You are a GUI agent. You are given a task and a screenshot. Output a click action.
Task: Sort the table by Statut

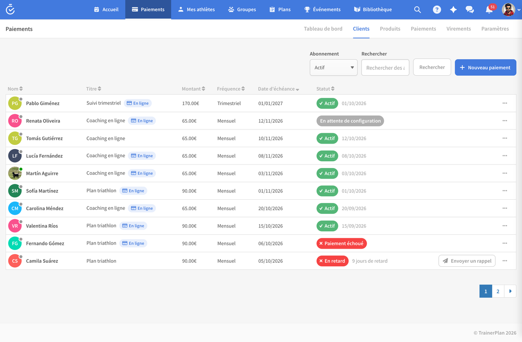pyautogui.click(x=325, y=89)
